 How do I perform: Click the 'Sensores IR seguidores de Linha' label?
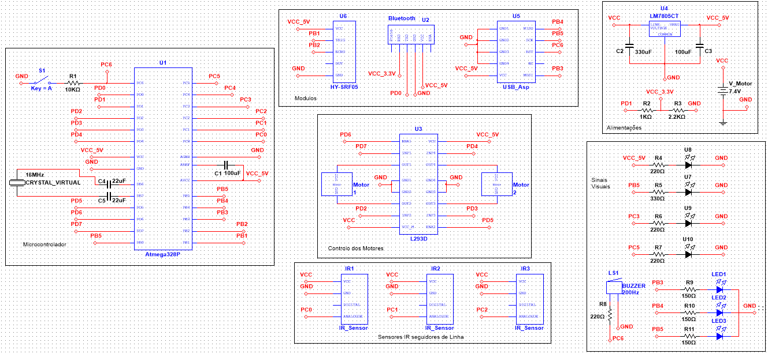420,337
